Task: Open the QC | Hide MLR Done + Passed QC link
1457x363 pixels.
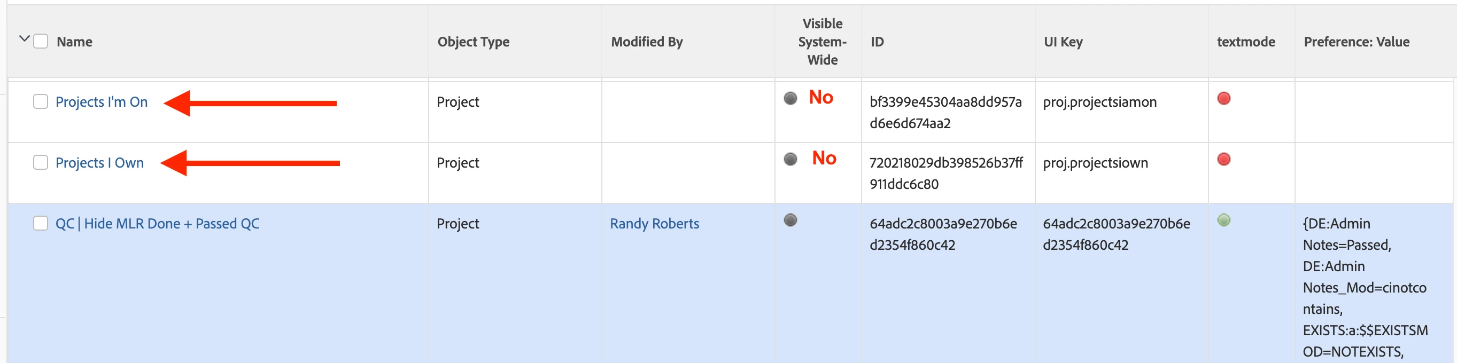Action: (157, 224)
